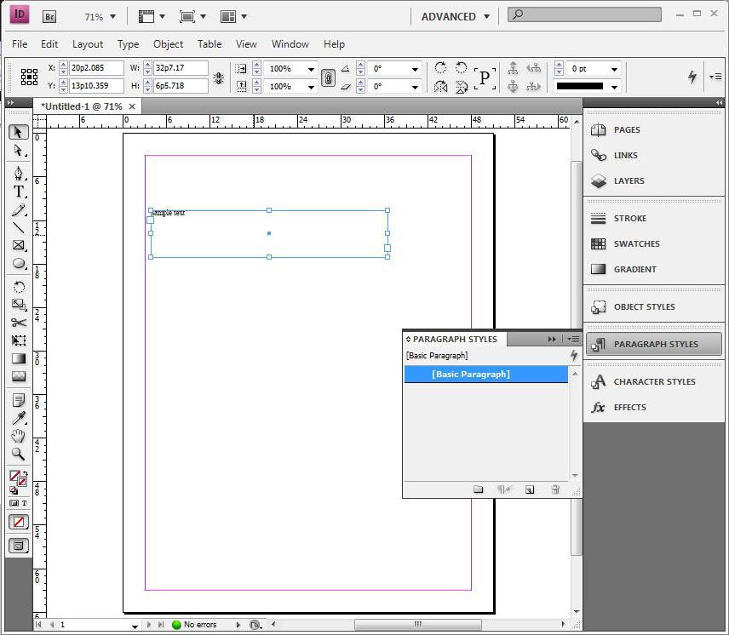
Task: Click rotate 90 degrees counter-clockwise icon
Action: 461,68
